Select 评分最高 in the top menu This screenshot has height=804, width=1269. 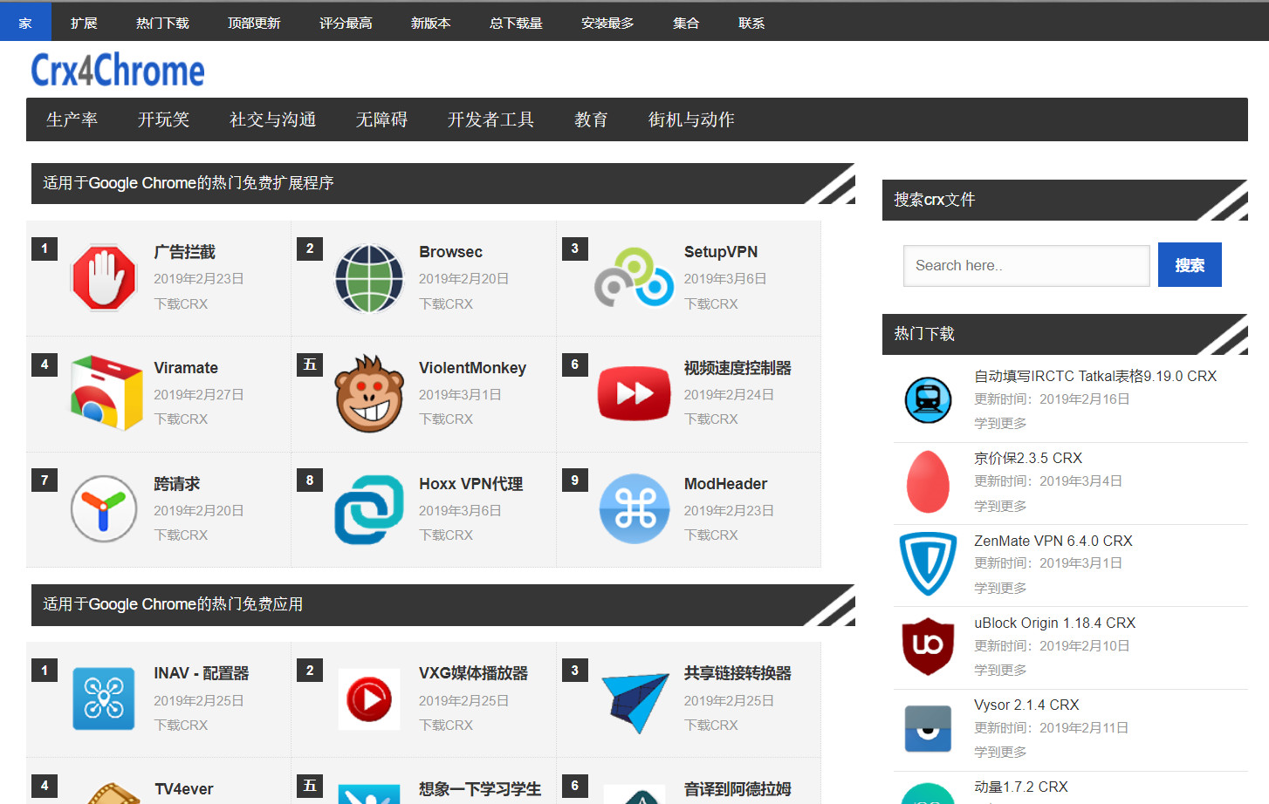346,23
